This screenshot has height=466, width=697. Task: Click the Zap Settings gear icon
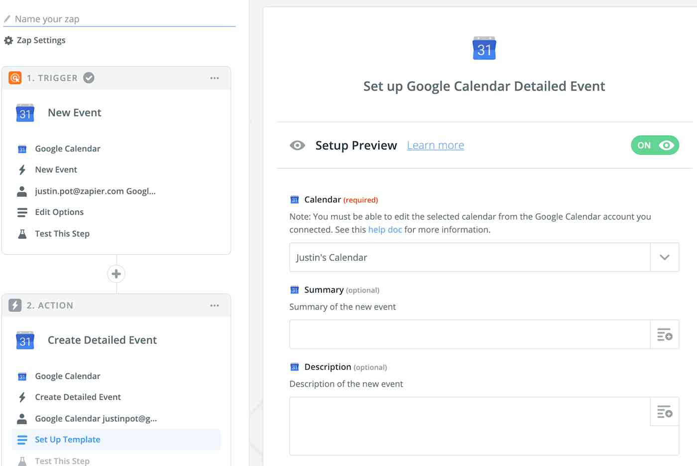8,40
